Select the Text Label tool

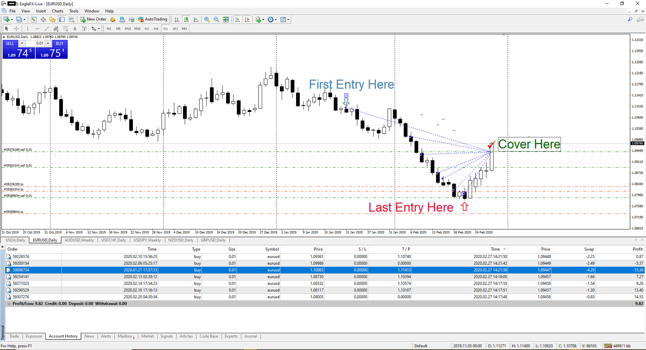pyautogui.click(x=84, y=28)
